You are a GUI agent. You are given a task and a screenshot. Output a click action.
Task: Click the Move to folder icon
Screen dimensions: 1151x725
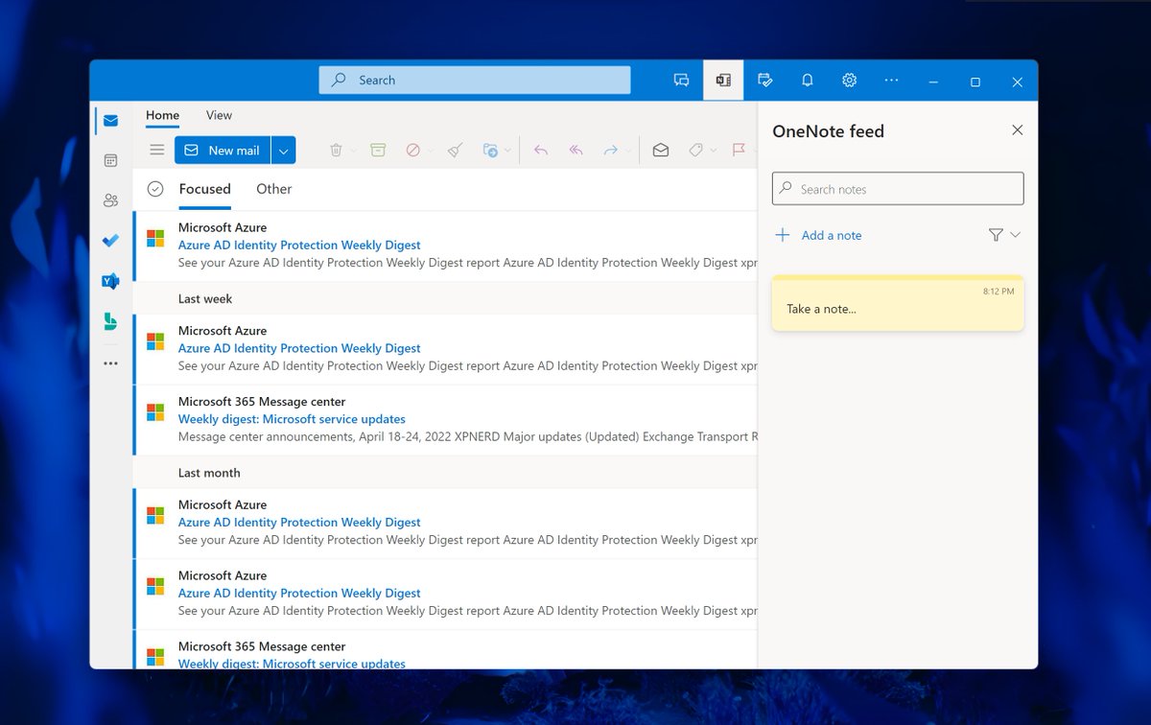click(489, 151)
